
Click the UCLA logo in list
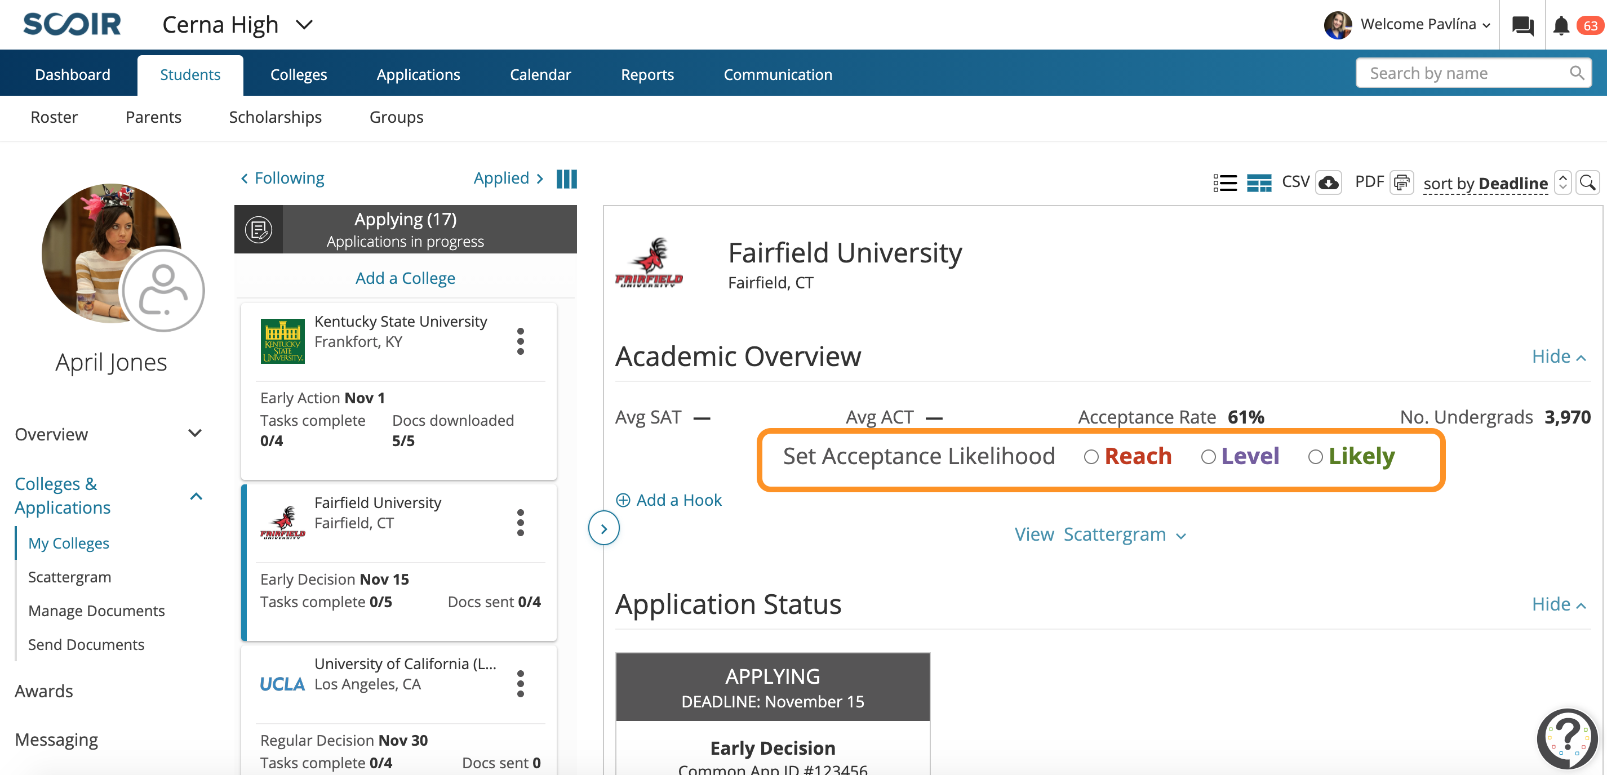[x=282, y=684]
